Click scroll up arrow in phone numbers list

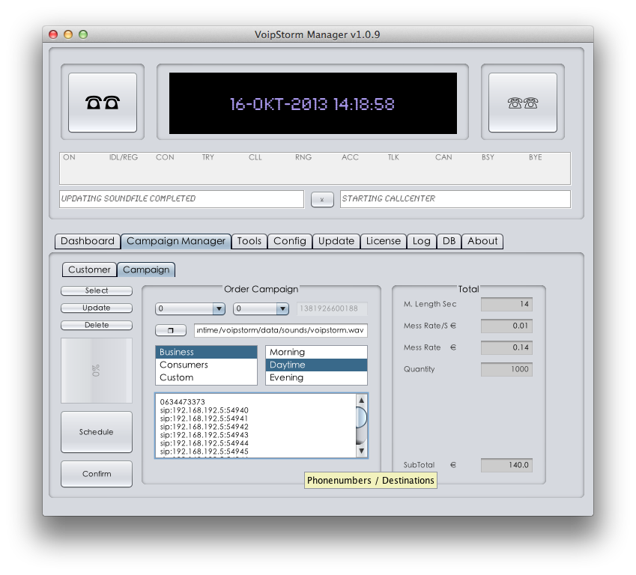[x=362, y=400]
